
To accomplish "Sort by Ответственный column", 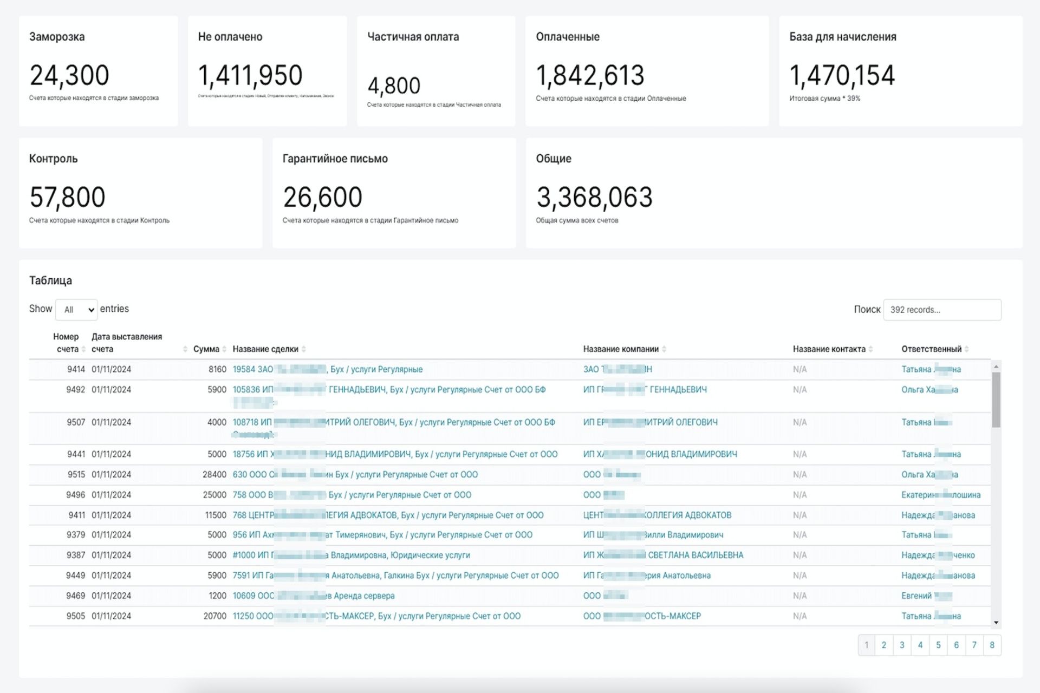I will click(x=931, y=349).
